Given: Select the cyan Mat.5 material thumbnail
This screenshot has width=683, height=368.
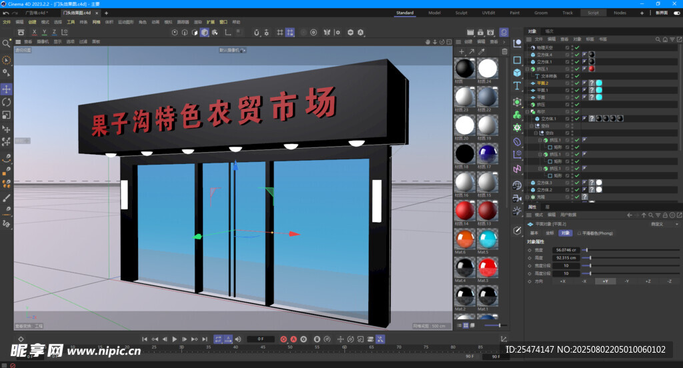Looking at the screenshot, I should [x=487, y=239].
